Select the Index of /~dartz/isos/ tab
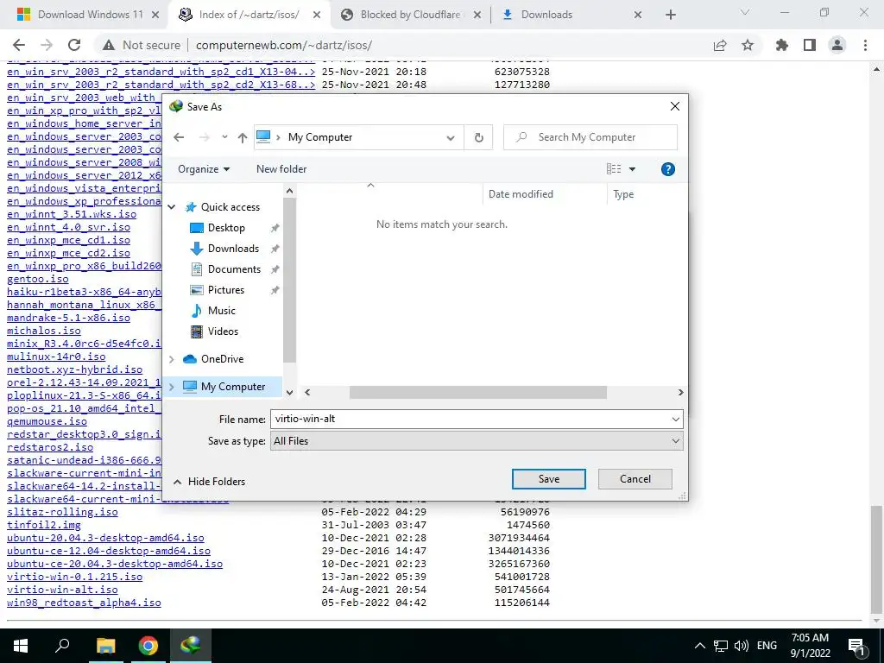The width and height of the screenshot is (884, 663). coord(249,15)
